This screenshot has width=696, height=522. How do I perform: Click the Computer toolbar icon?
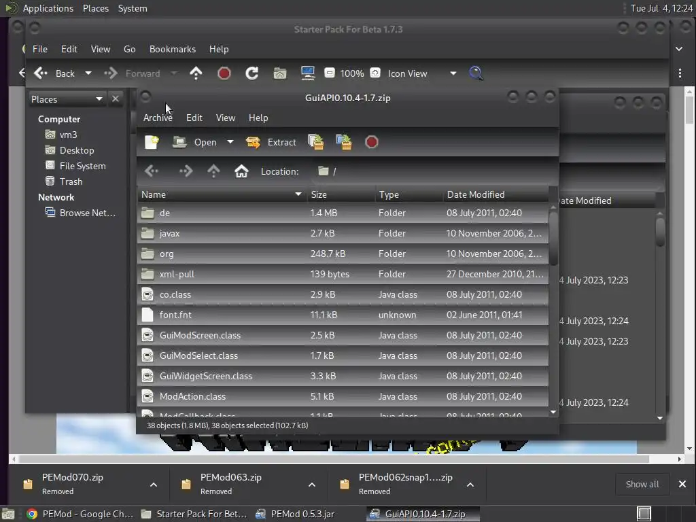308,73
